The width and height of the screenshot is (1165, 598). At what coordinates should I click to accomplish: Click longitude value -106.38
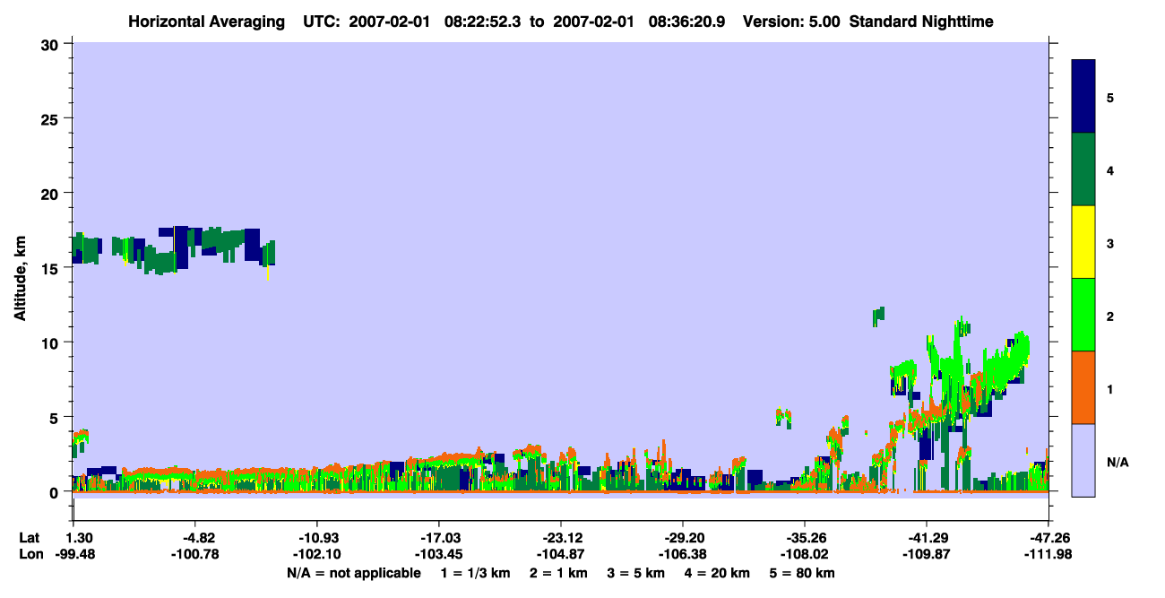point(683,554)
